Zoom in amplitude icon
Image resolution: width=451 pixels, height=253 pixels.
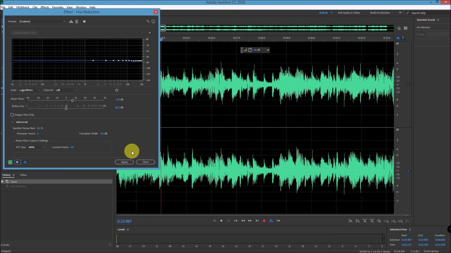pyautogui.click(x=351, y=221)
